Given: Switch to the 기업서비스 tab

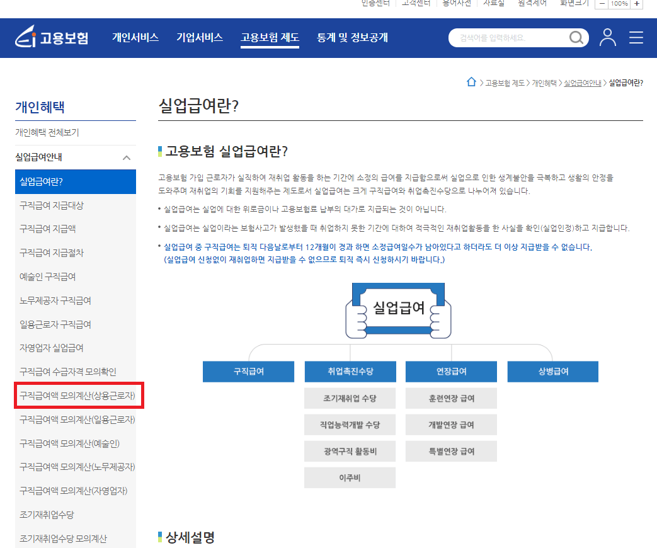Looking at the screenshot, I should click(200, 37).
